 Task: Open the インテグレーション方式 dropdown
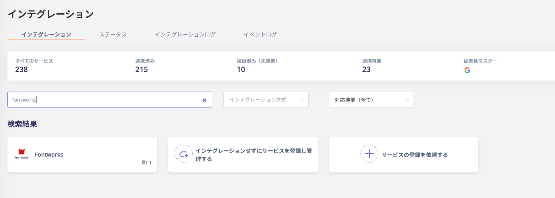coord(266,100)
